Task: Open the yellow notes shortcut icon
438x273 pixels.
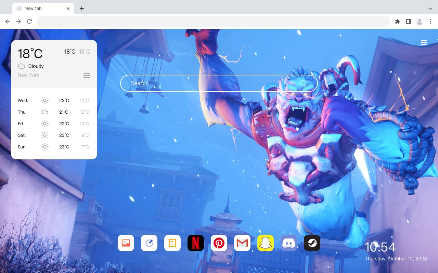Action: coord(172,243)
